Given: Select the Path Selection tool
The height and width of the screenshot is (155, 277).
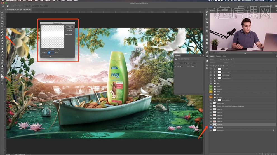Looking at the screenshot, I should 2,60.
